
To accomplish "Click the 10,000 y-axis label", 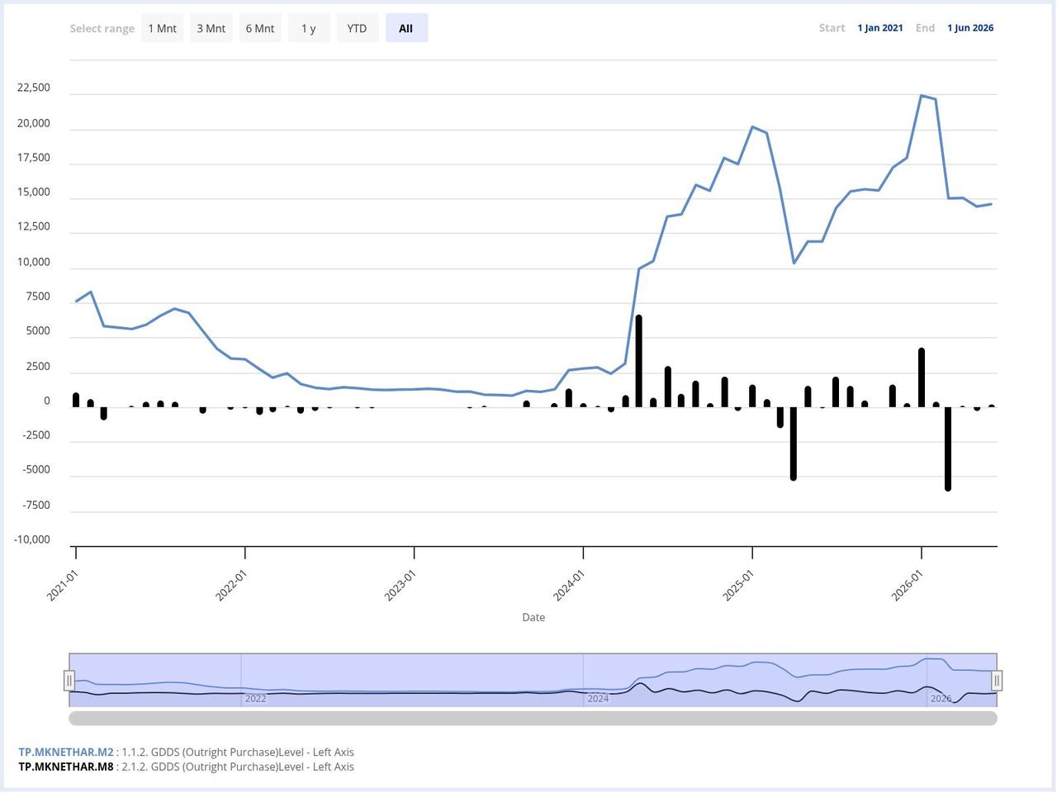I will tap(34, 263).
